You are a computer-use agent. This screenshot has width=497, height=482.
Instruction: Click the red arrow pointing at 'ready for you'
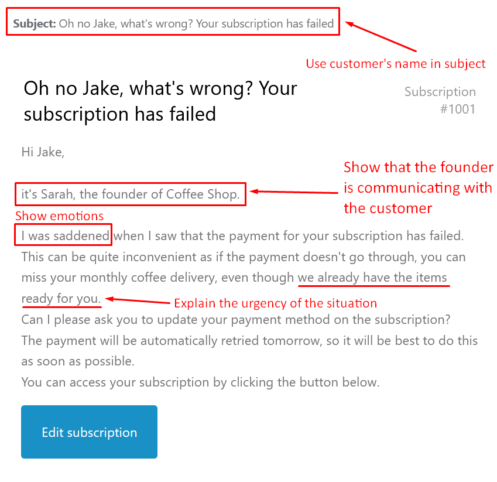click(138, 300)
